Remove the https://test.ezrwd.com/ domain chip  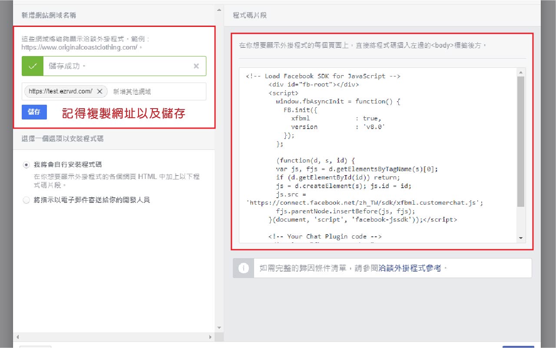click(99, 91)
